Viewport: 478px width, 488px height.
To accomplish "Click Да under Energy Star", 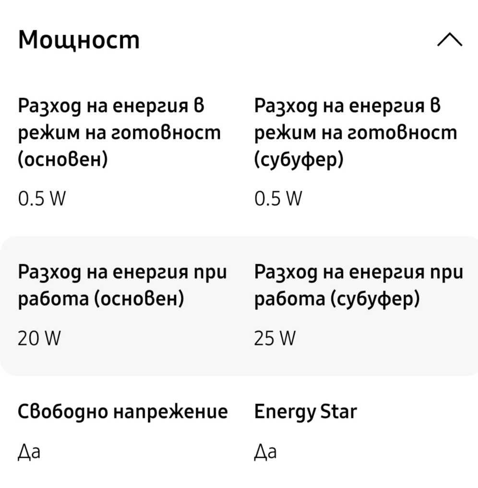I will (x=265, y=452).
